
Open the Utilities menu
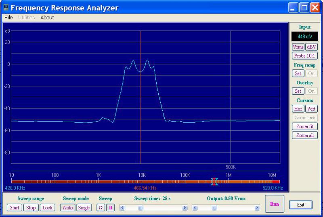pyautogui.click(x=26, y=17)
